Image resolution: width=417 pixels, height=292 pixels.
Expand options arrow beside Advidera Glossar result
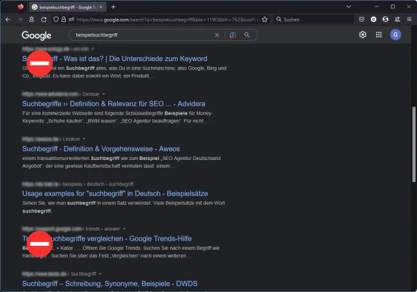point(103,94)
